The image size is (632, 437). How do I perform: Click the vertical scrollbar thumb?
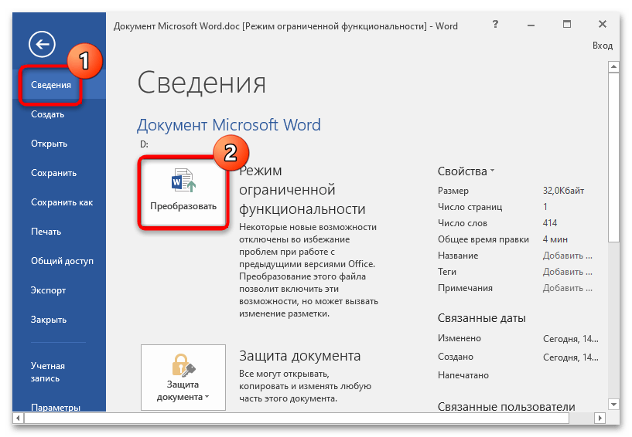point(613,158)
